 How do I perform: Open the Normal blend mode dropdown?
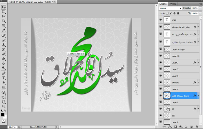[x=171, y=8]
